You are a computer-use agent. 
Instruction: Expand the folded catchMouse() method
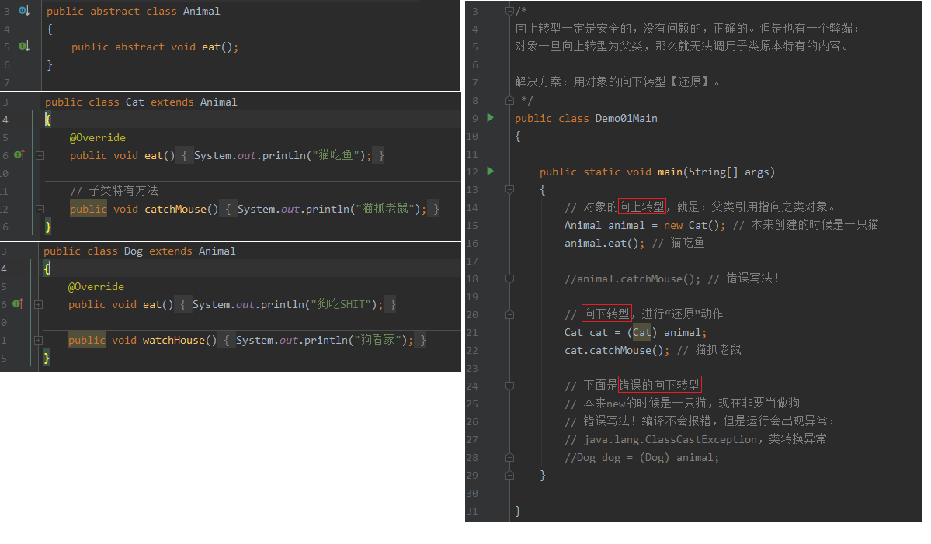40,209
